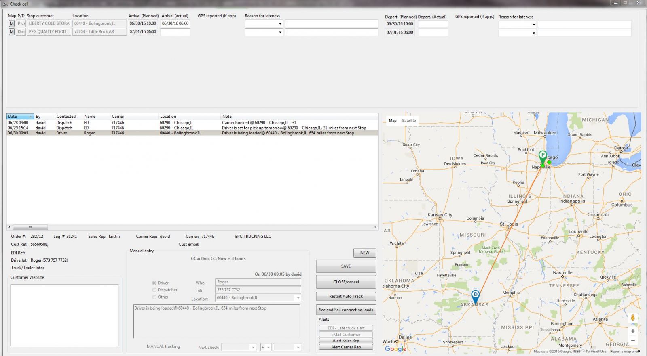Open Street View pegman on the map
The height and width of the screenshot is (356, 647).
click(x=632, y=318)
